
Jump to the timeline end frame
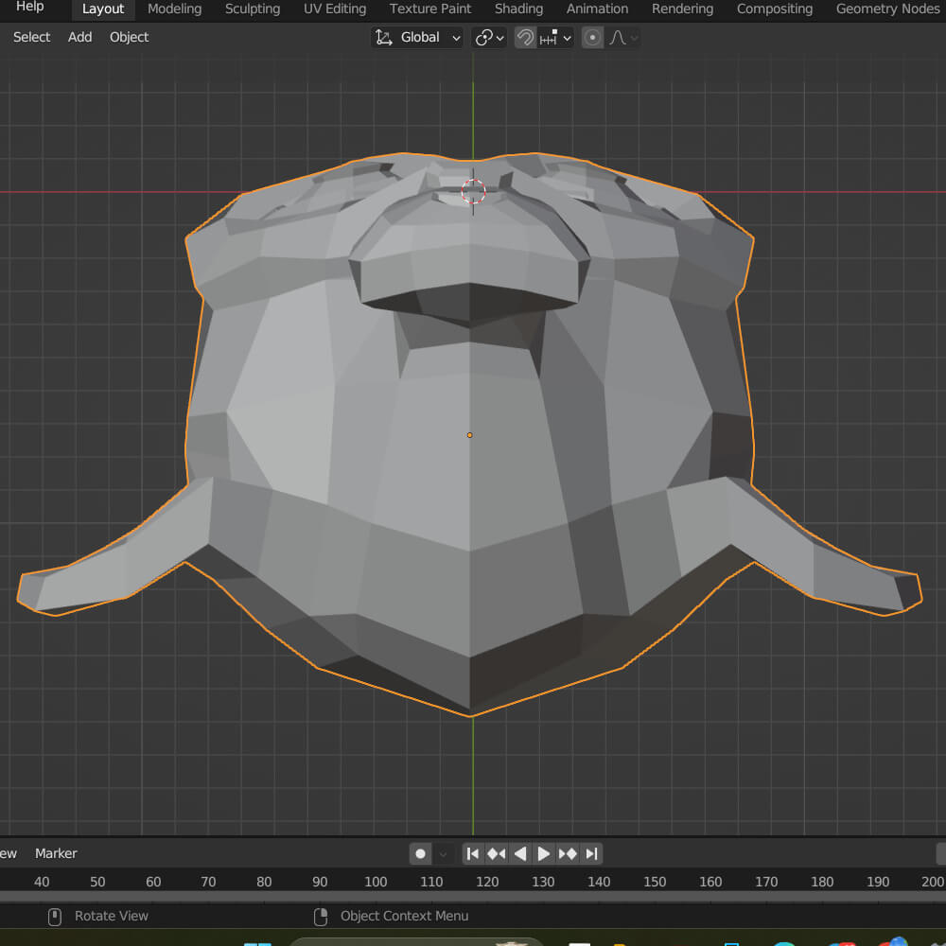click(x=591, y=854)
